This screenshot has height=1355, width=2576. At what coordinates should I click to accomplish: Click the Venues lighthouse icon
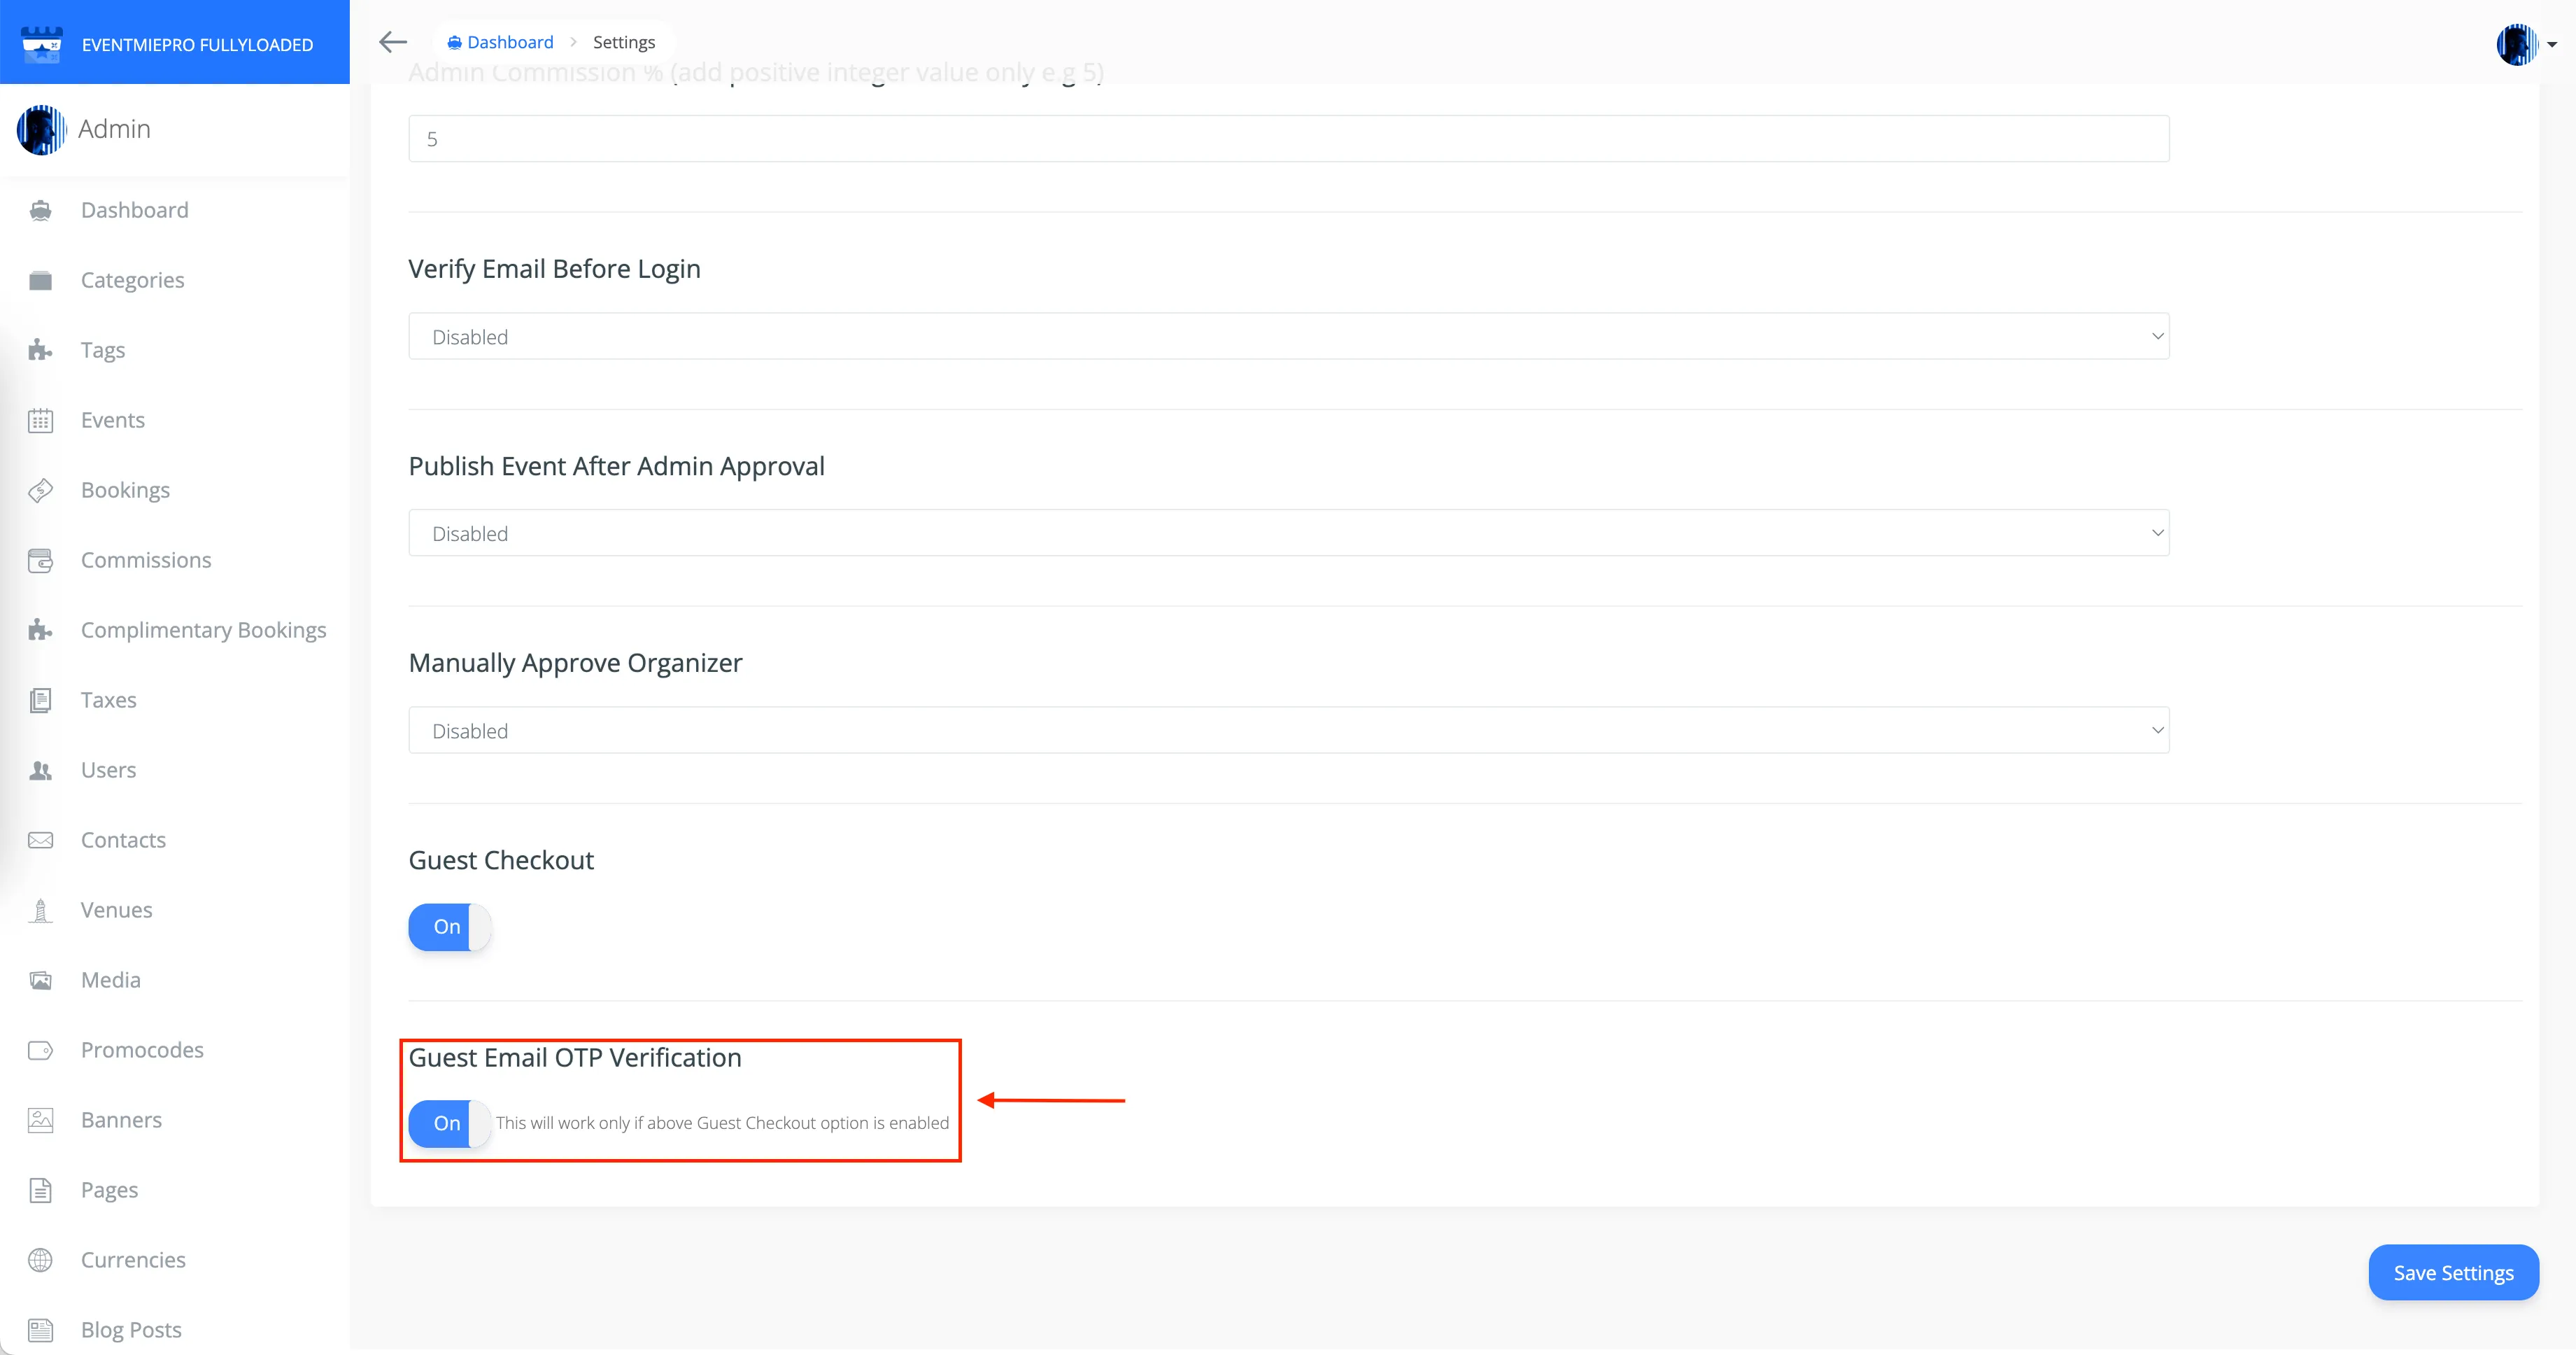click(41, 911)
